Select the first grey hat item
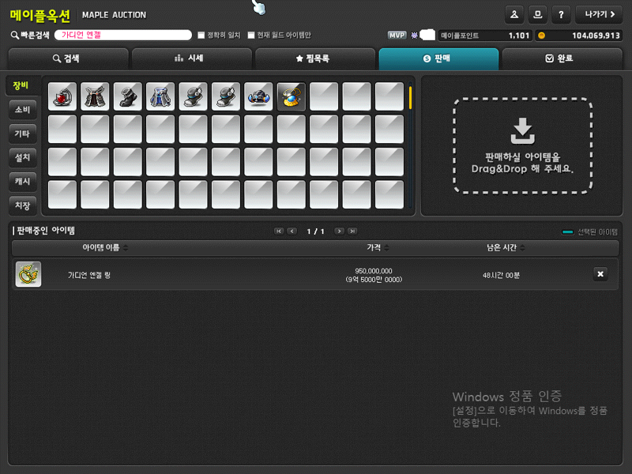 point(193,96)
